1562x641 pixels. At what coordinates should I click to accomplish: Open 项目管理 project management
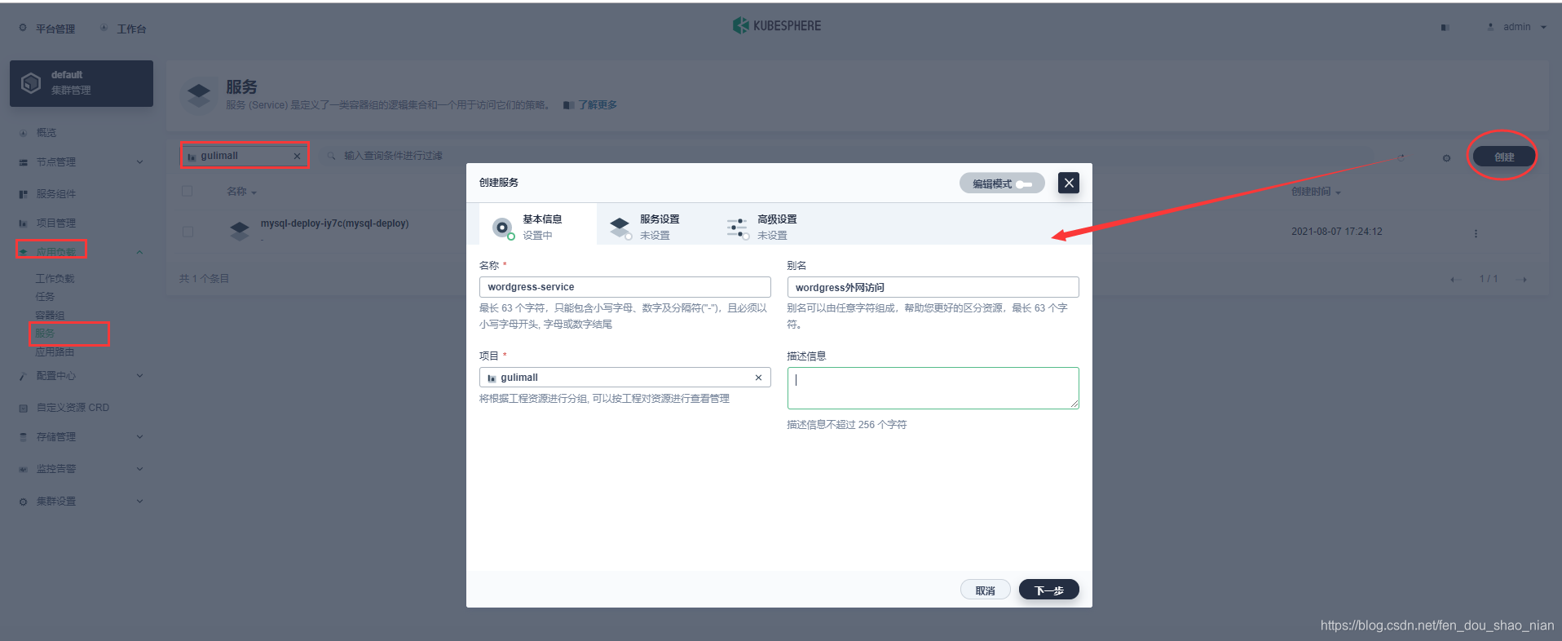click(55, 223)
